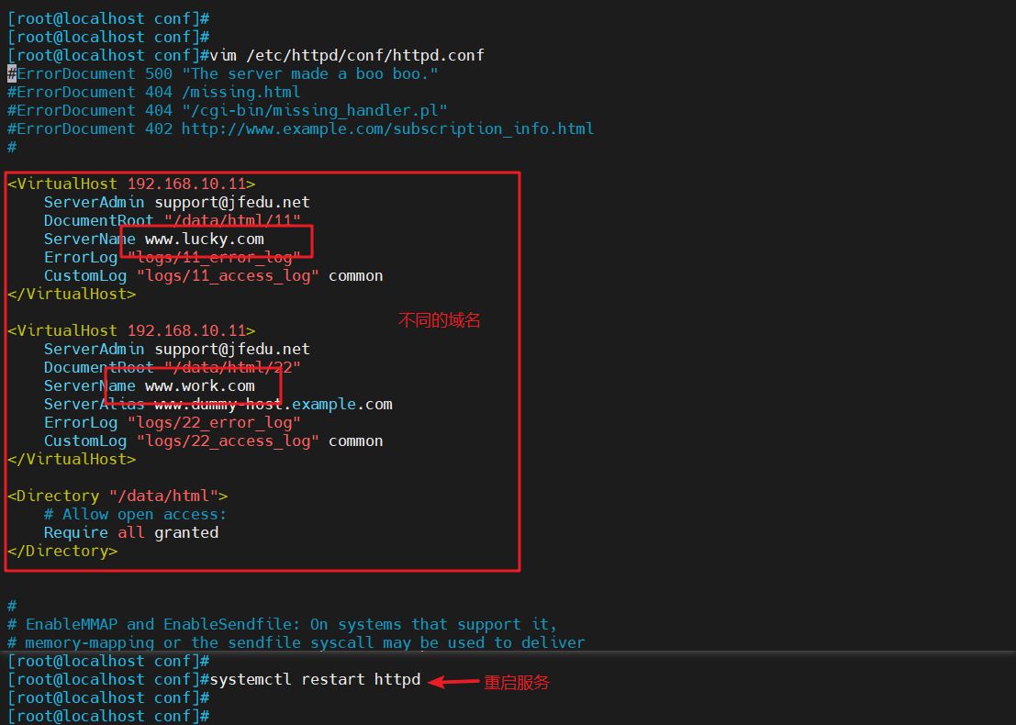Image resolution: width=1016 pixels, height=725 pixels.
Task: Click the "# Allow open access:" comment
Action: click(136, 515)
